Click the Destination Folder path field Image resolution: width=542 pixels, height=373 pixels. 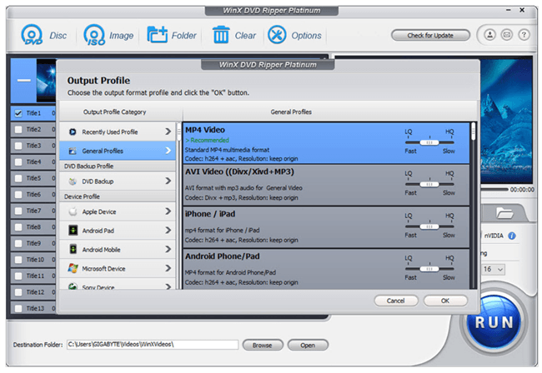[152, 345]
